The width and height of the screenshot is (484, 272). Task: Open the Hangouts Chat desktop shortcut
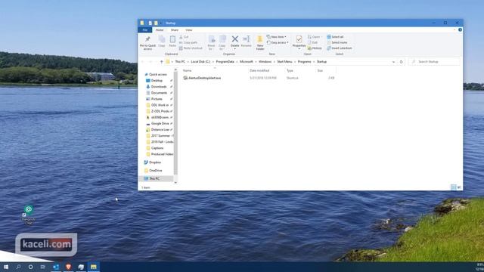[x=29, y=215]
